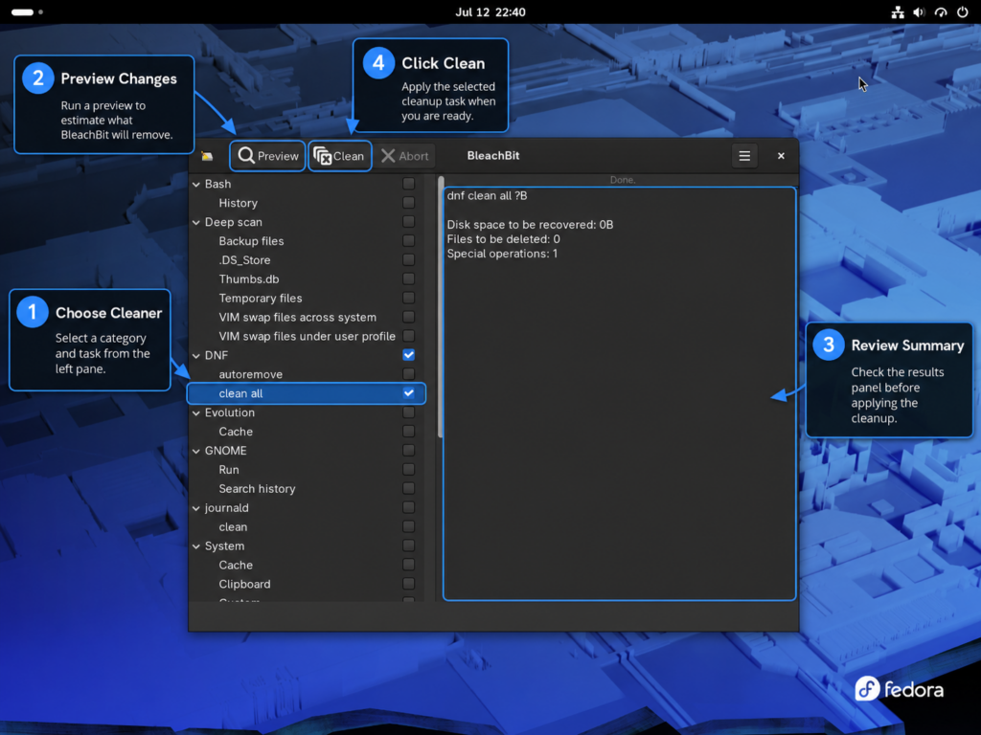The height and width of the screenshot is (735, 981).
Task: Enable the journald clean checkbox
Action: (408, 527)
